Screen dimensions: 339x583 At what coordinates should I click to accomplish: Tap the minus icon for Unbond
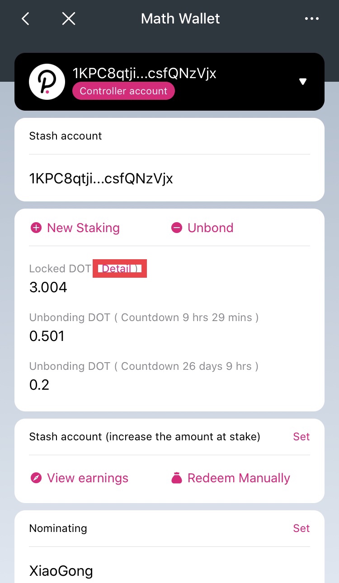click(x=176, y=228)
